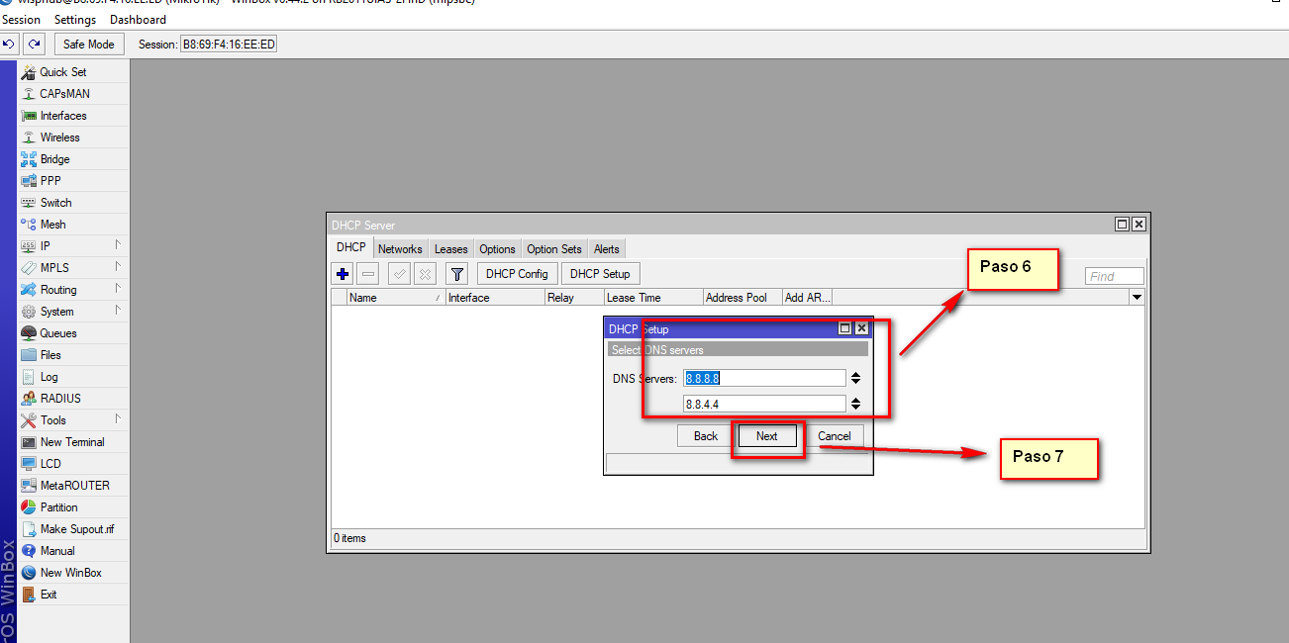Click the blue plus add icon
1289x643 pixels.
(343, 274)
